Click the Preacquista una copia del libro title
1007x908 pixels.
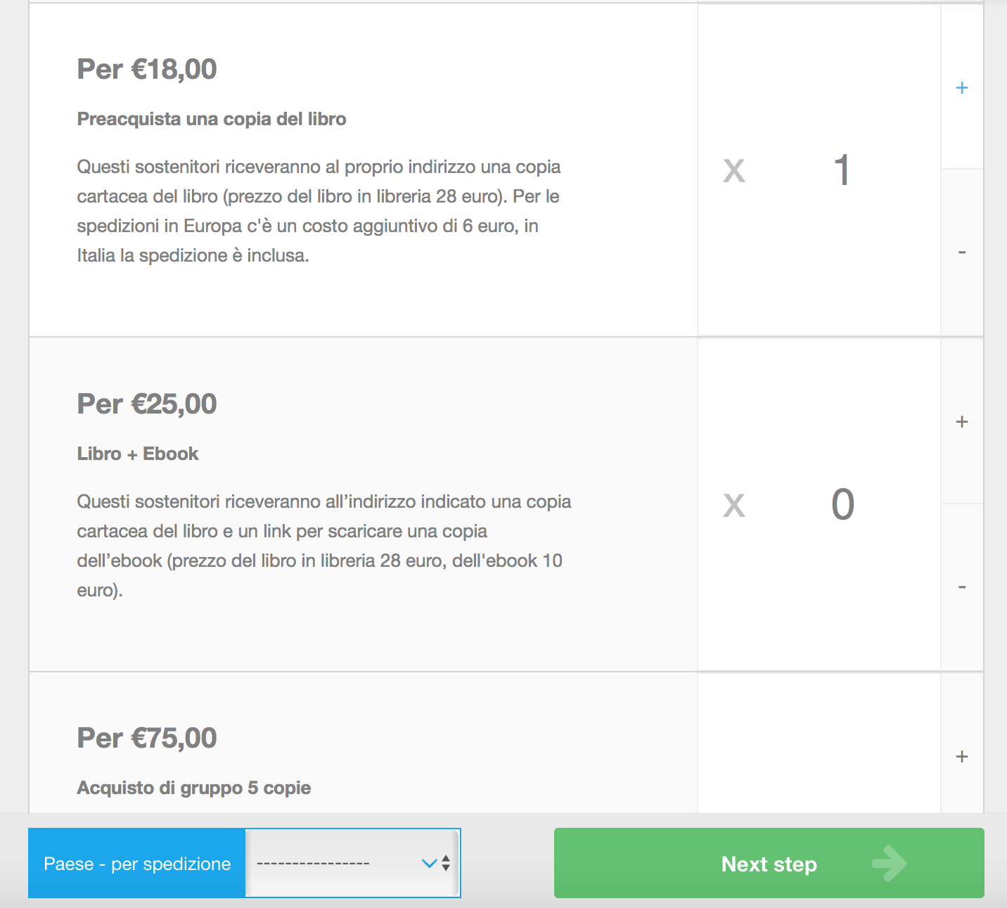(212, 119)
